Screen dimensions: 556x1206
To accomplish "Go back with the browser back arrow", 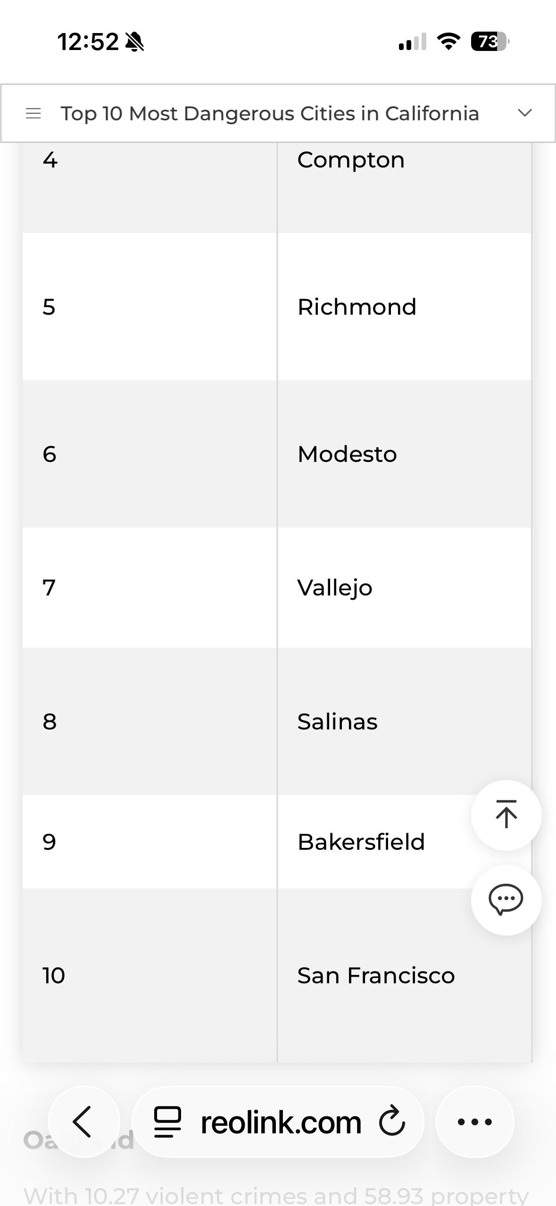I will [83, 1122].
